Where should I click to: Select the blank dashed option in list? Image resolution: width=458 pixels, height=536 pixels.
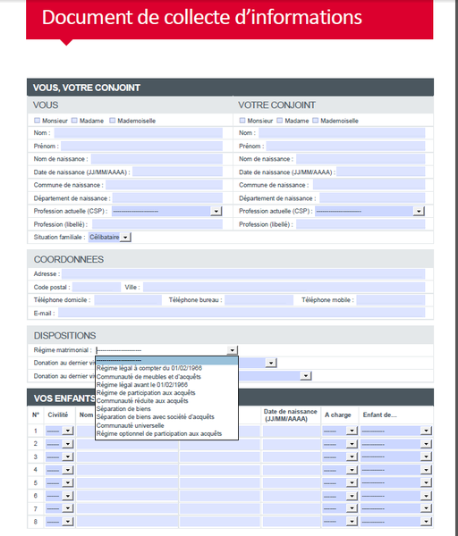pos(166,360)
